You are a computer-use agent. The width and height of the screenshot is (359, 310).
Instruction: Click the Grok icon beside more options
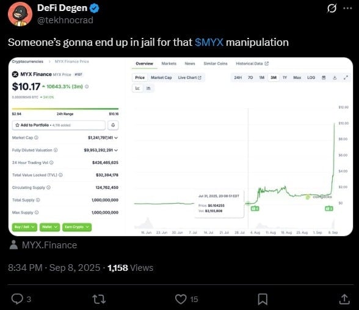pyautogui.click(x=332, y=9)
